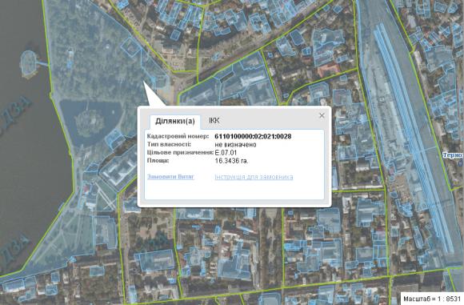Click the Замовити Витяг link
Viewport: 464px width, 305px height.
coord(170,177)
